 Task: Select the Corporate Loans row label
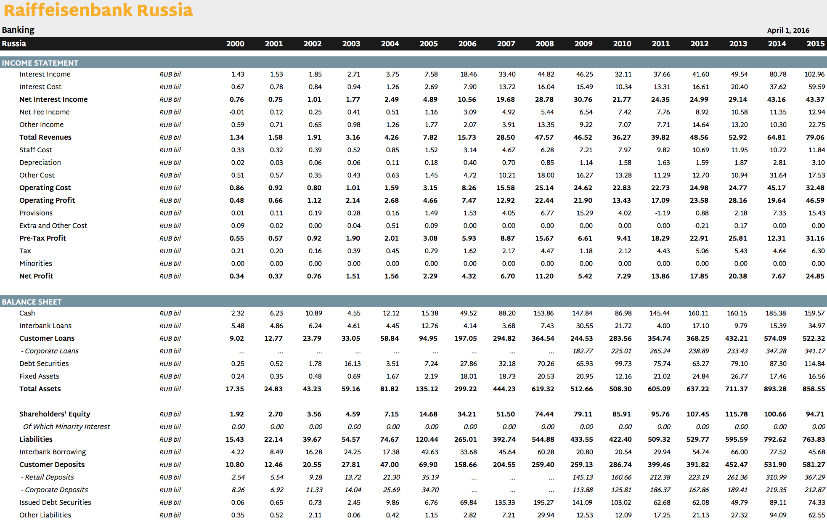click(50, 351)
